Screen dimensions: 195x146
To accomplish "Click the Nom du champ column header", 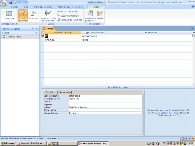I will (x=63, y=33).
